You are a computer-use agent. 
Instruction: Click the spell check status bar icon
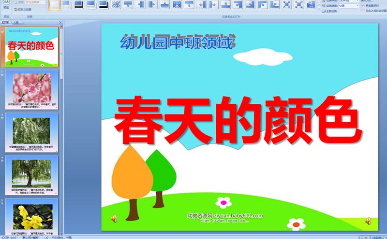point(46,238)
